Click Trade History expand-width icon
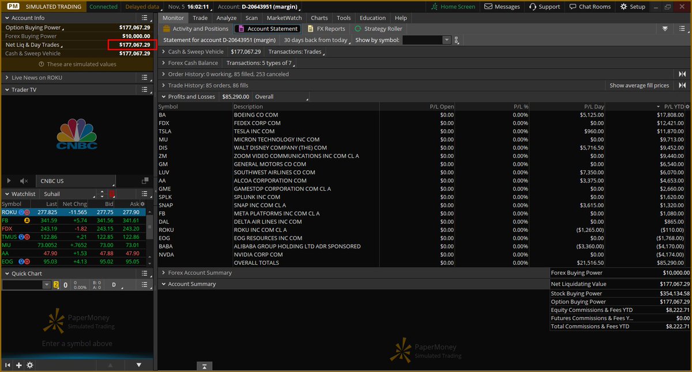 (x=682, y=85)
